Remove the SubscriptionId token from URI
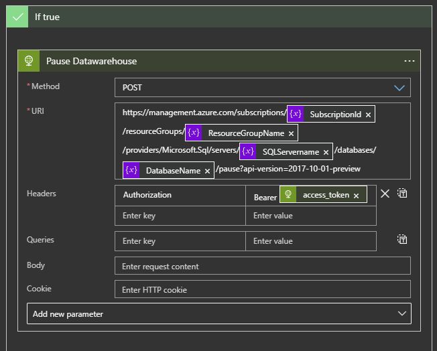The width and height of the screenshot is (437, 351). (368, 115)
